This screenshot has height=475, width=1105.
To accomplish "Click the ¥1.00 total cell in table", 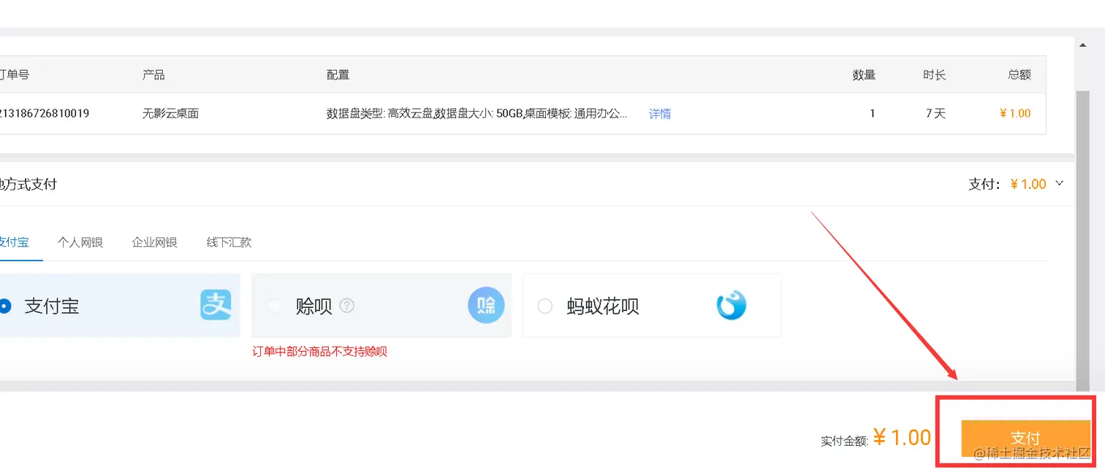I will [1015, 114].
